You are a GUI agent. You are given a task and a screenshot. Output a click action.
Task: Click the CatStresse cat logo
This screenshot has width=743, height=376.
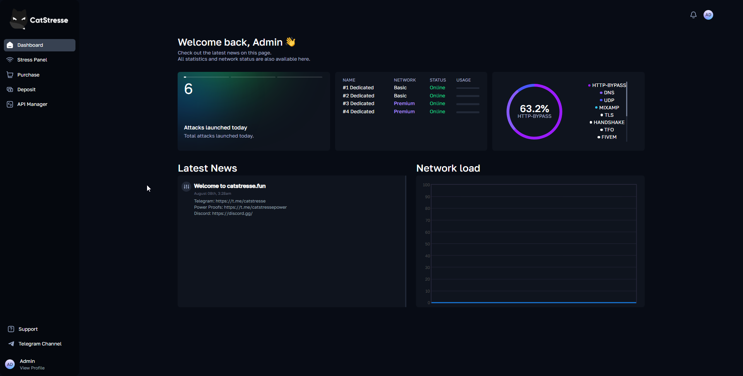point(18,19)
